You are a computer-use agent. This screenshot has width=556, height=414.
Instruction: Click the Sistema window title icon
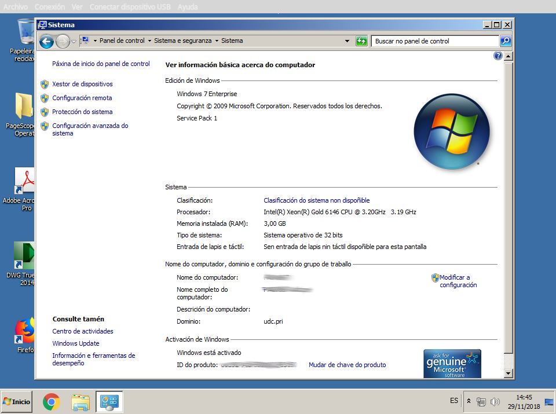42,24
